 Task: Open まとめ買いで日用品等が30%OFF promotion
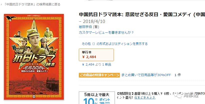pos(146,75)
